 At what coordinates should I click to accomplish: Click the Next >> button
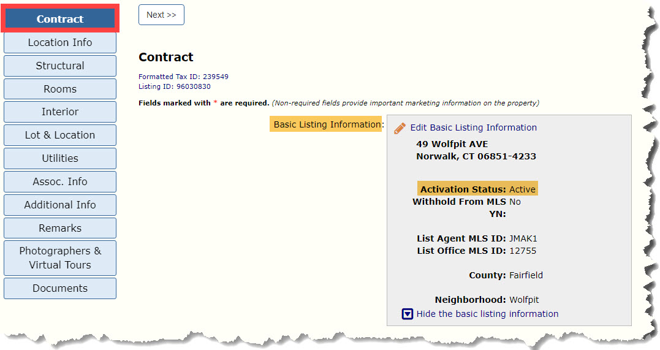coord(161,15)
